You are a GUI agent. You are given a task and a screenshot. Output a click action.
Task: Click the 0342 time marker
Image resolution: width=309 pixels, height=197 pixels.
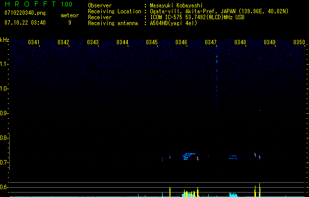pos(63,42)
